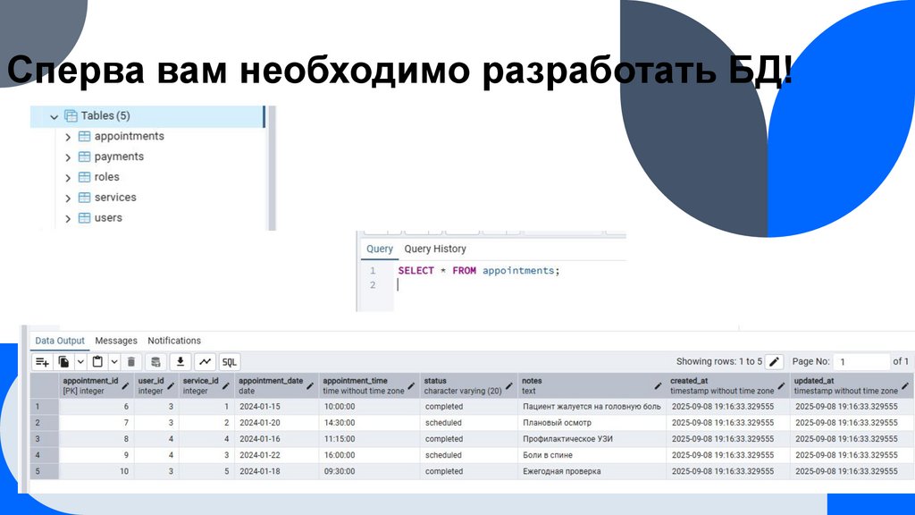Select the payments table in tree

tap(119, 156)
